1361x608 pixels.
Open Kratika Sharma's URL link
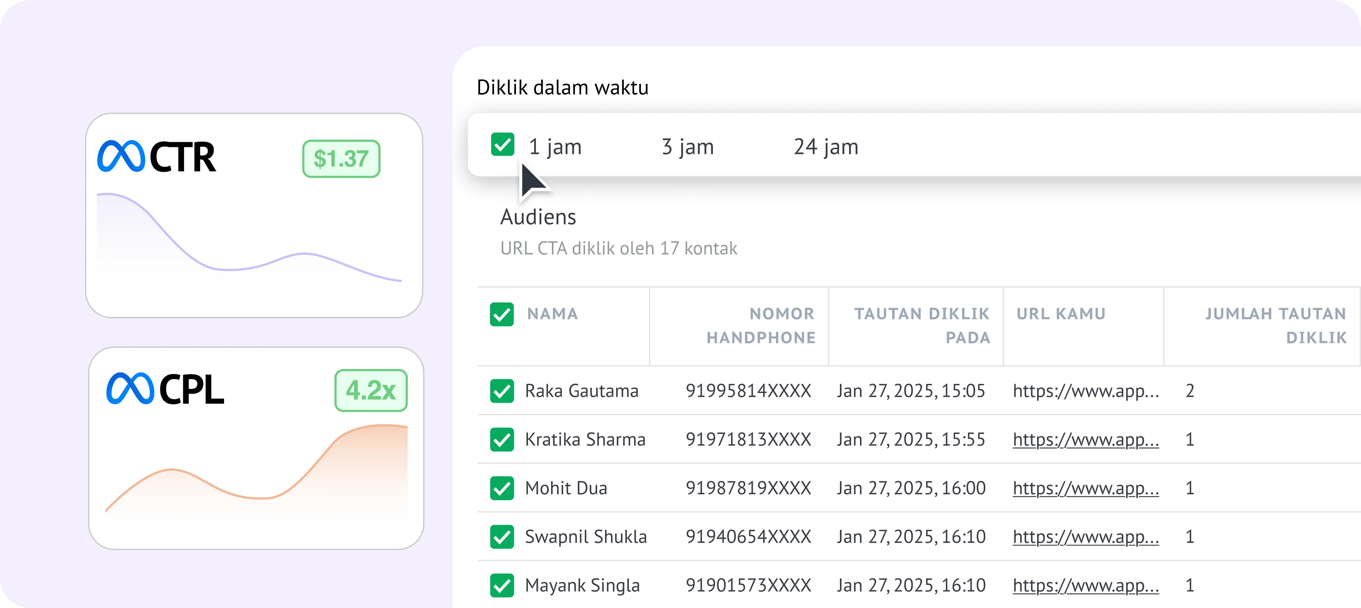click(x=1085, y=440)
